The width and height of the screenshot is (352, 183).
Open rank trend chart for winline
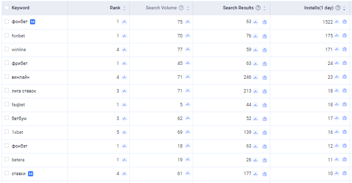[124, 49]
